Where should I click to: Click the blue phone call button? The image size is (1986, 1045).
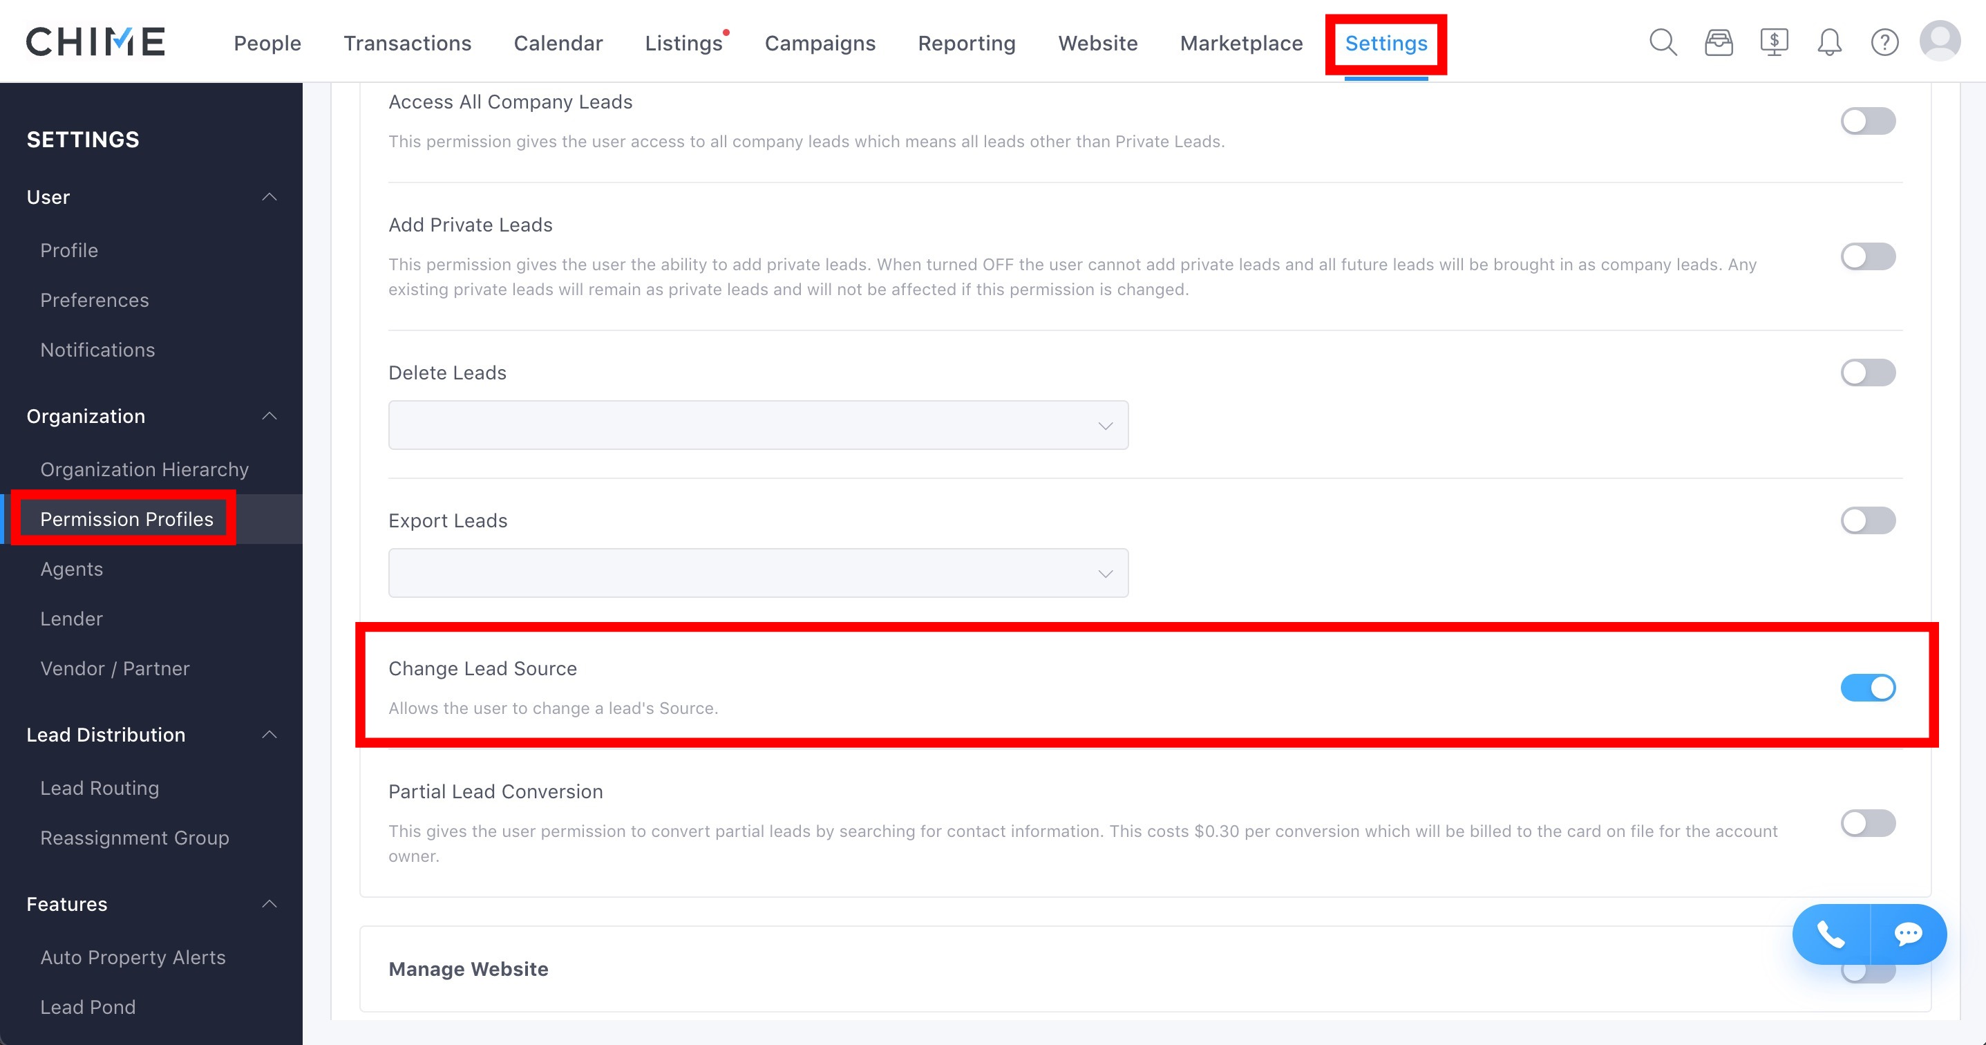(1831, 934)
